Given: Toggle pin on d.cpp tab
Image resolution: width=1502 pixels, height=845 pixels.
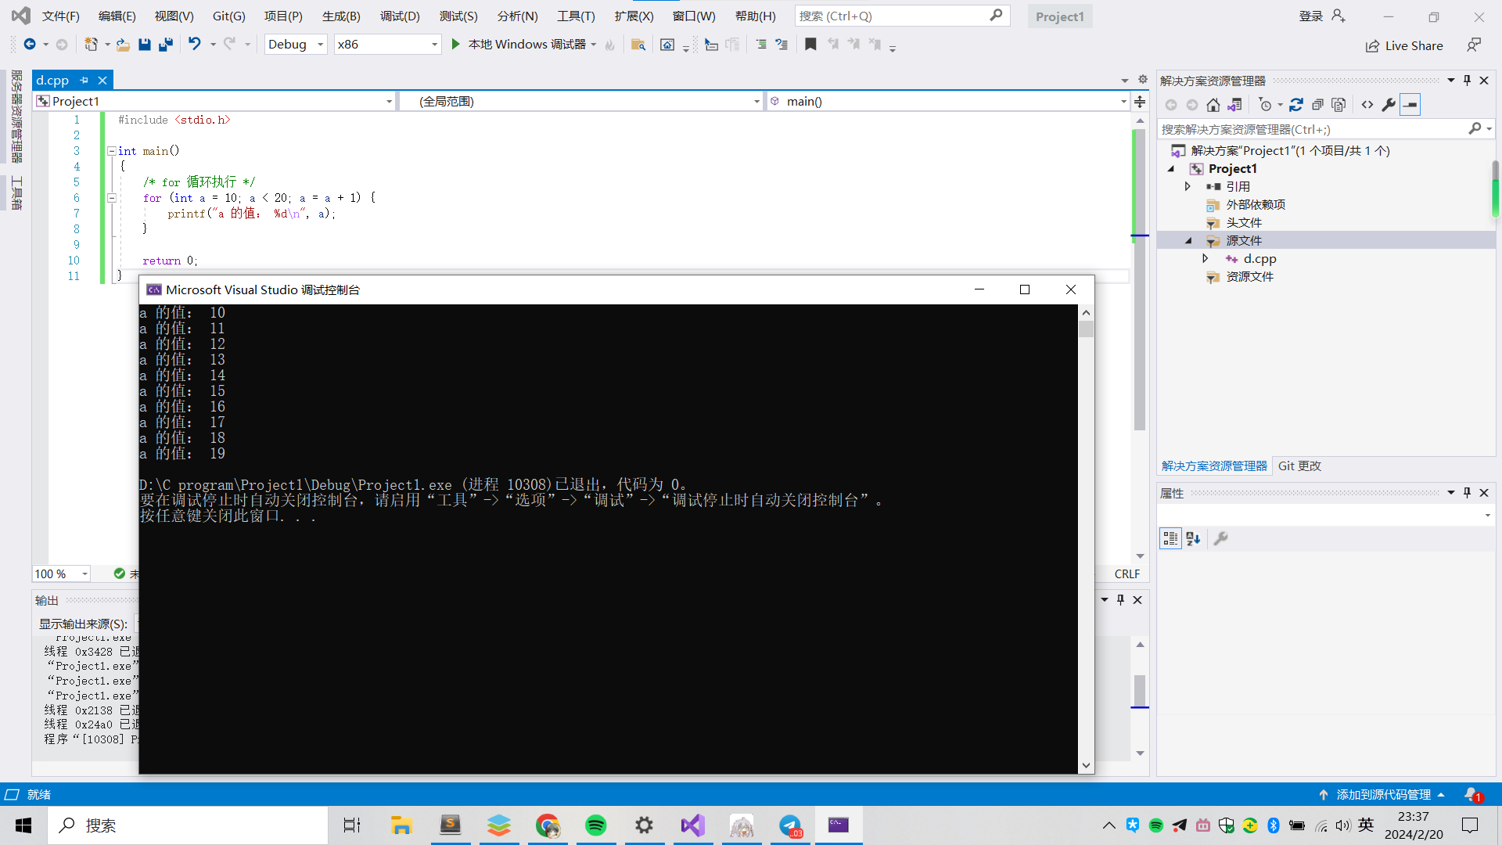Looking at the screenshot, I should [84, 80].
